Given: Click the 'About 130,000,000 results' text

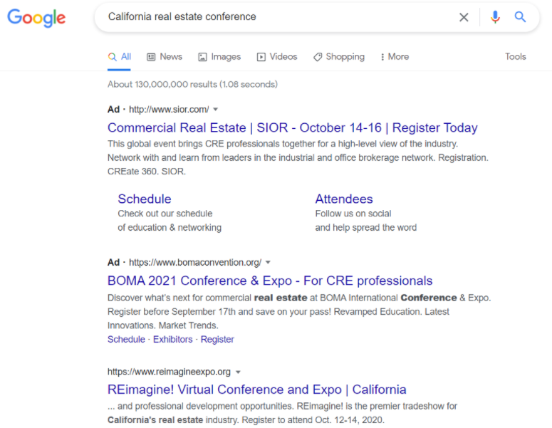Looking at the screenshot, I should click(x=192, y=85).
